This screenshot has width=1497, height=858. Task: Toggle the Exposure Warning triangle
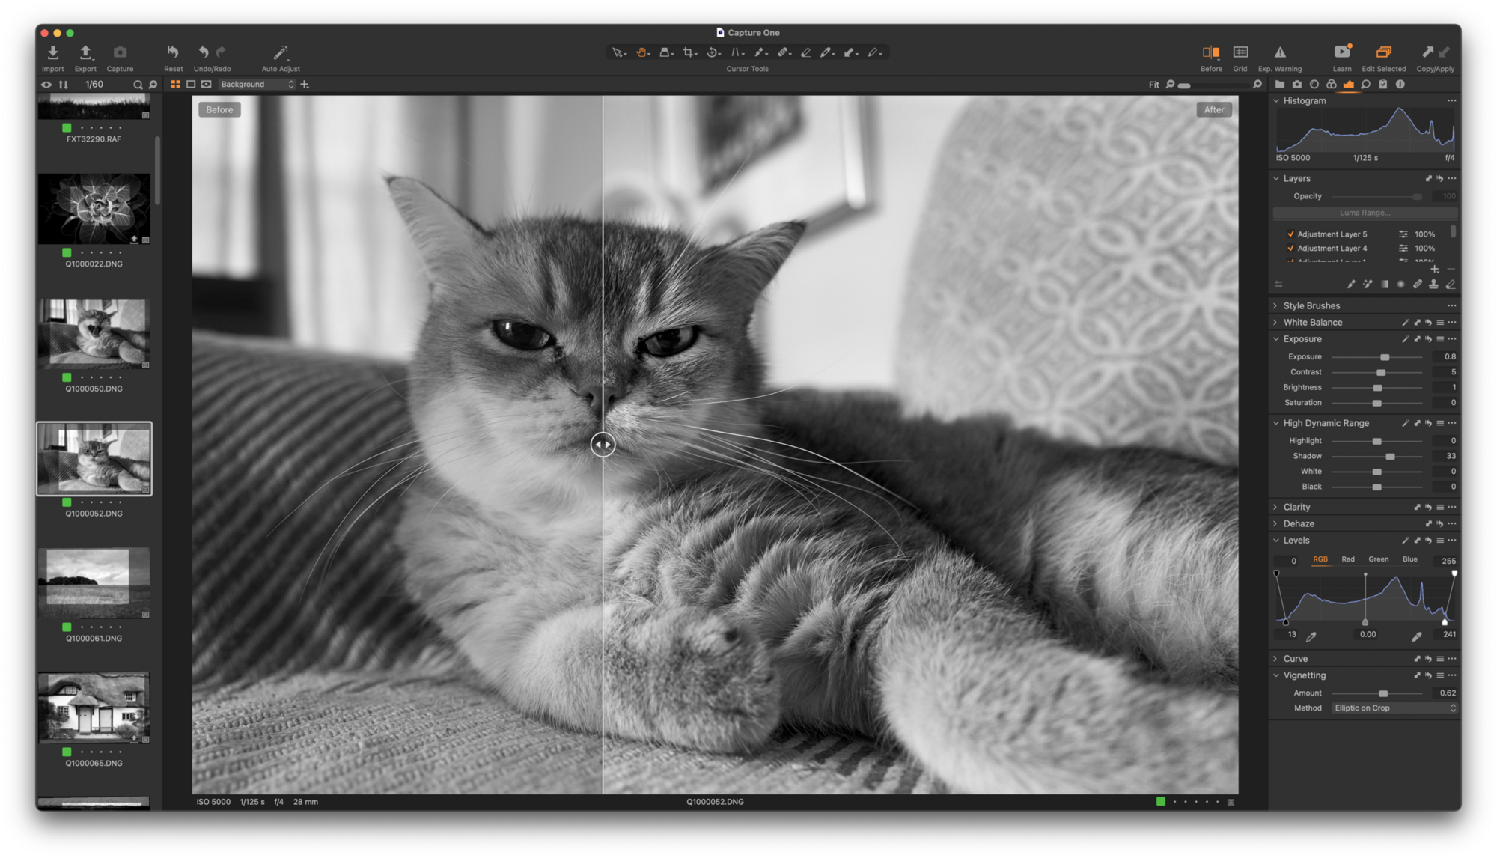1280,52
